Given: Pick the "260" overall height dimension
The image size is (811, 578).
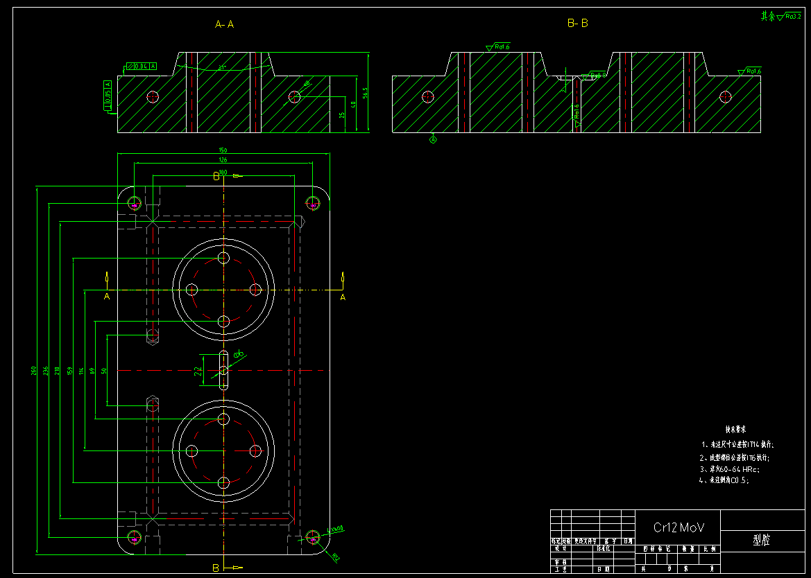Looking at the screenshot, I should 33,370.
